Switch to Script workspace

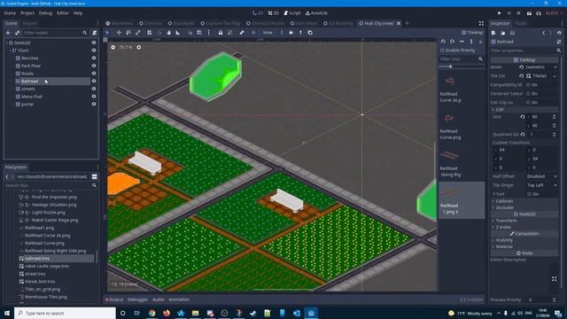pyautogui.click(x=291, y=13)
